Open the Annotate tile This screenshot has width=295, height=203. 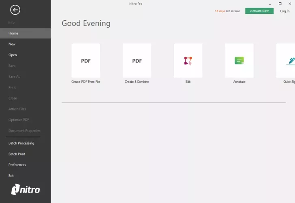239,60
